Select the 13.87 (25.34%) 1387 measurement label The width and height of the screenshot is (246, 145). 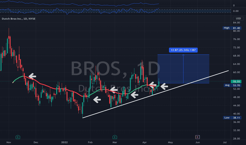(183, 50)
